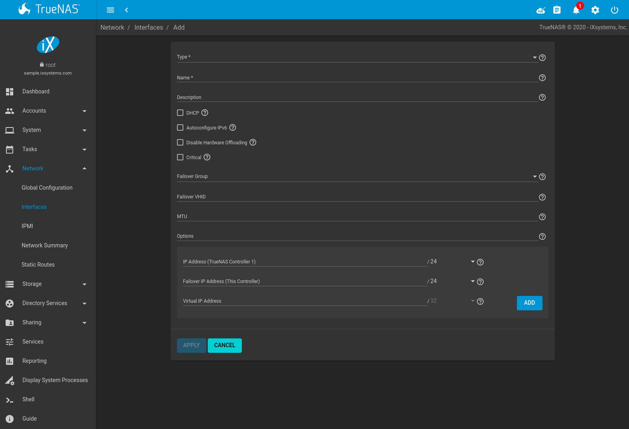Go to Network breadcrumb link
This screenshot has width=629, height=429.
112,27
